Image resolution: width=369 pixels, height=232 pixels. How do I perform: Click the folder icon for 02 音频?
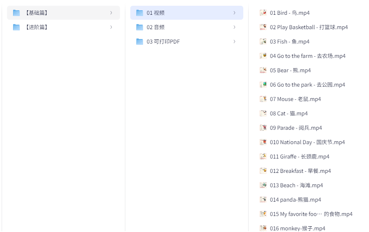[x=140, y=27]
